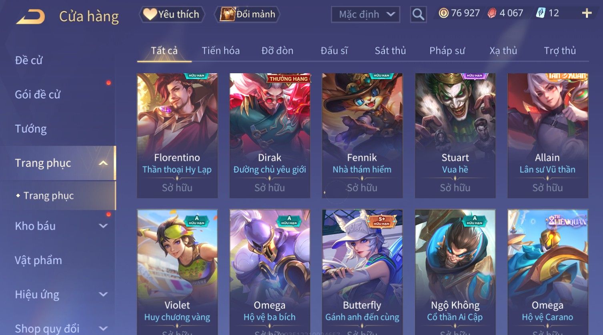Expand the Kho báu sidebar section

pos(103,226)
